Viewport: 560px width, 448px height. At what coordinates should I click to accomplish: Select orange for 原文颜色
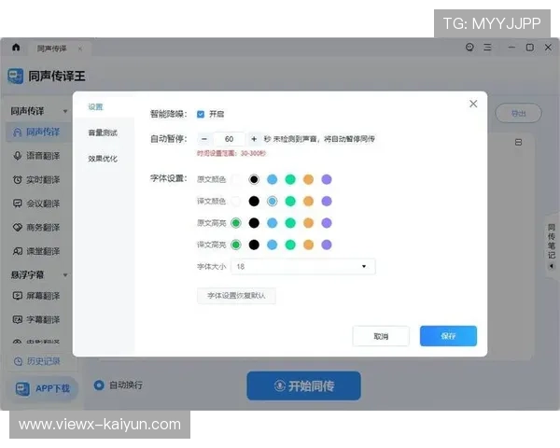[x=309, y=179]
